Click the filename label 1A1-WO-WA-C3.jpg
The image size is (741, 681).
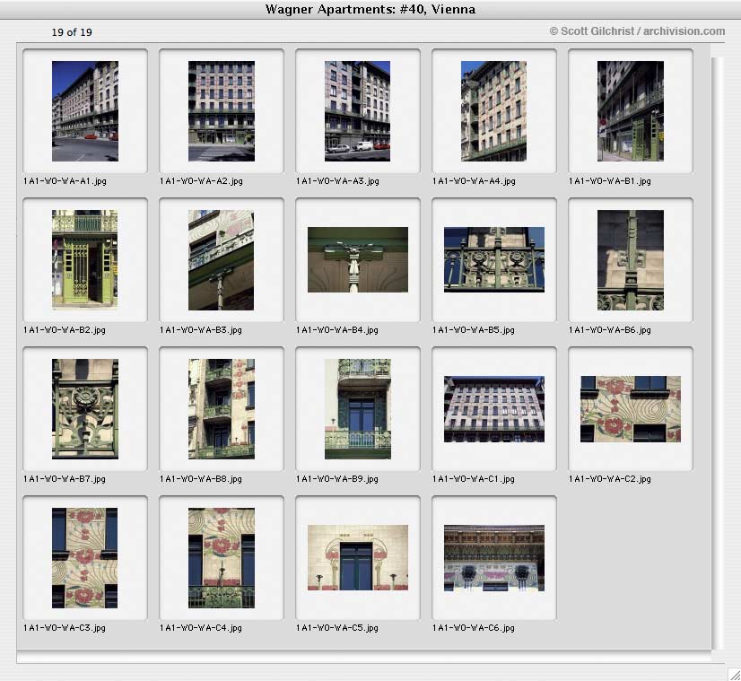pos(65,627)
